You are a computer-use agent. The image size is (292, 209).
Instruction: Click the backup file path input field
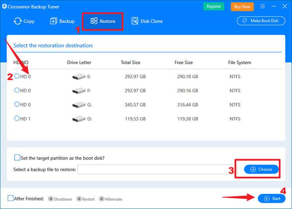tap(157, 169)
